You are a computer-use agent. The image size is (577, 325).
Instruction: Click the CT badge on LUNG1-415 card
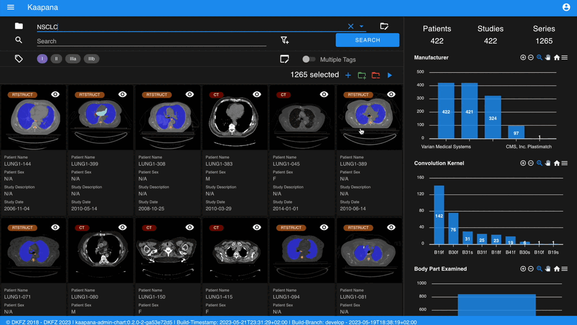[x=216, y=228]
